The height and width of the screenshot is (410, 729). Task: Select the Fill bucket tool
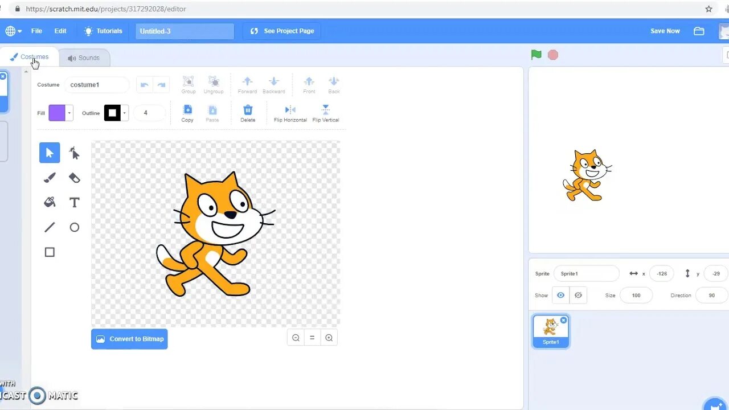(x=50, y=202)
